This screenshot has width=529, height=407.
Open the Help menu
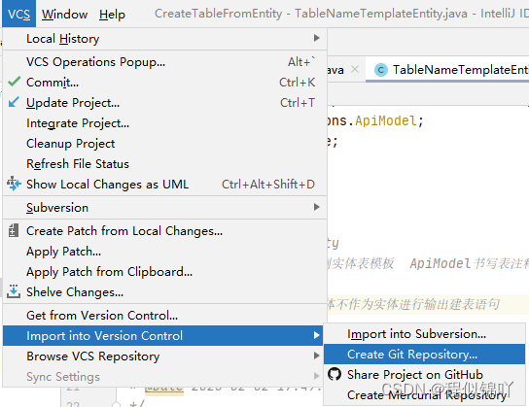click(112, 15)
